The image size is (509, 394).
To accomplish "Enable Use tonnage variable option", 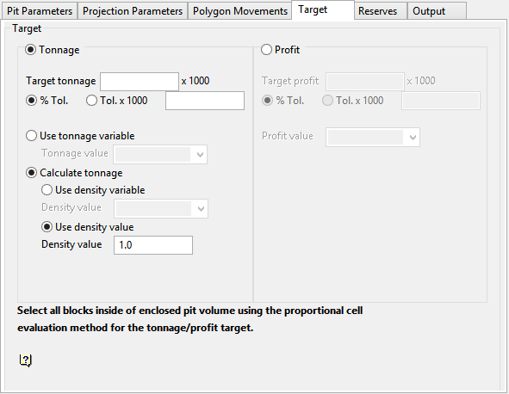I will coord(31,136).
